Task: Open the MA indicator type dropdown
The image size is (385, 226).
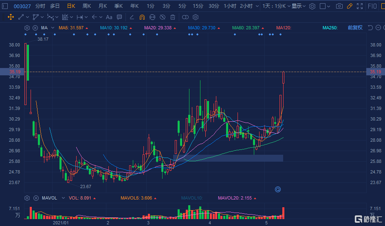Action: pyautogui.click(x=53, y=28)
